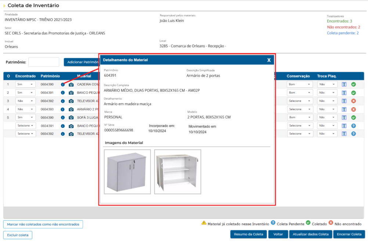368x242 pixels.
Task: Click the green collected check icon in row 2
Action: (353, 93)
